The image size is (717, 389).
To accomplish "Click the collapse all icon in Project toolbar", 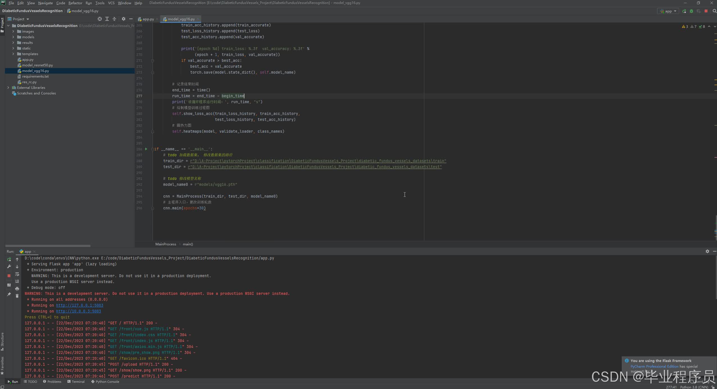I will point(114,19).
